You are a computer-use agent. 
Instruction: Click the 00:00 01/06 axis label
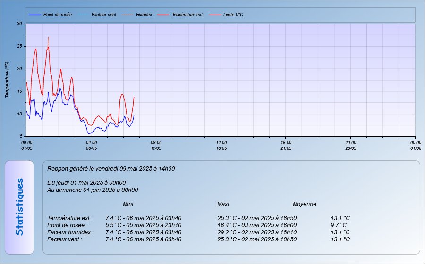point(416,146)
